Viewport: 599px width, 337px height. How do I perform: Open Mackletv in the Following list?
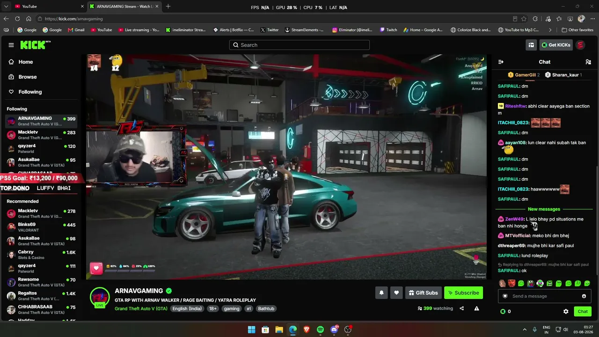click(41, 135)
